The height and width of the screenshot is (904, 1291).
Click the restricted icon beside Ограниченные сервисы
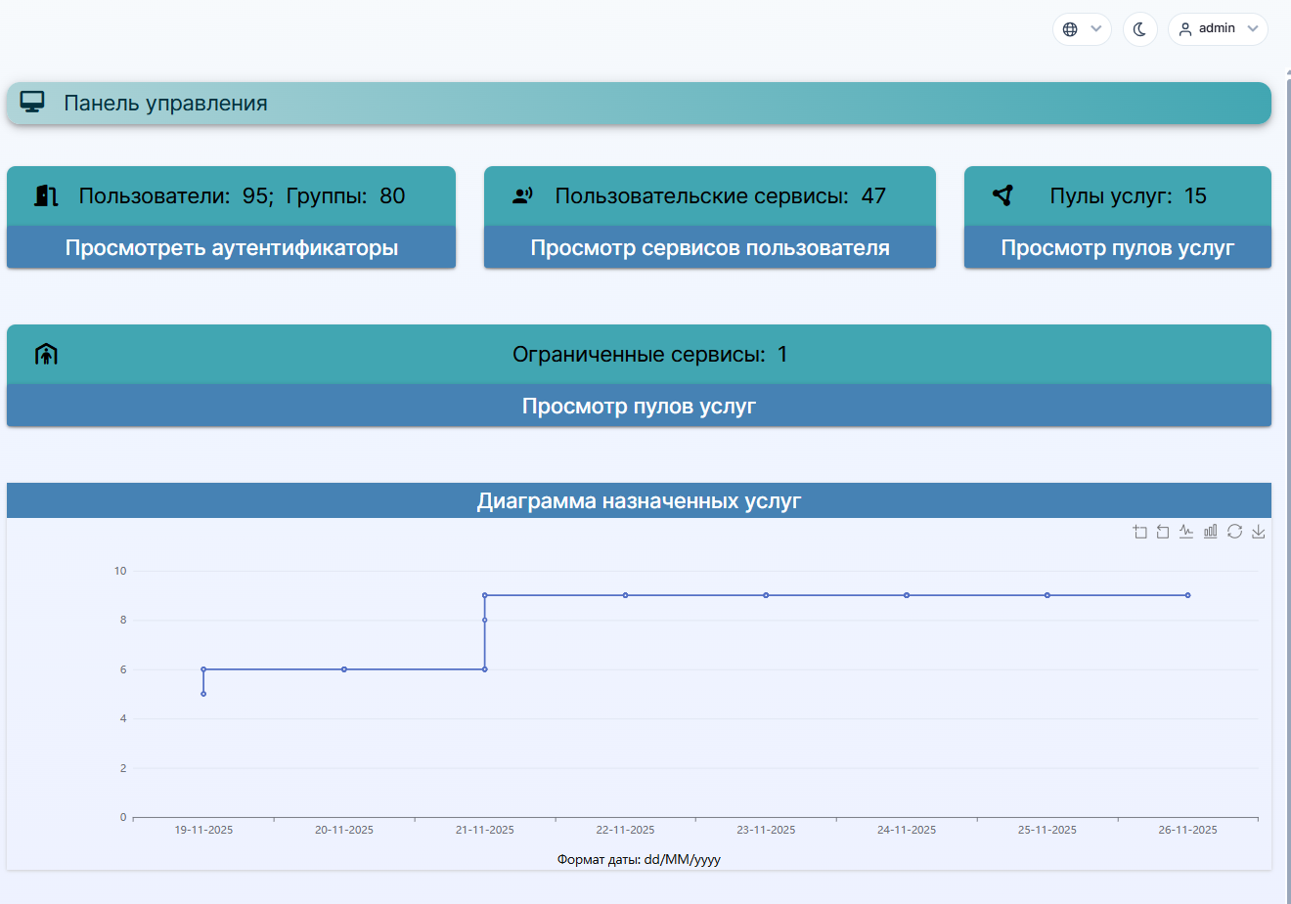coord(46,354)
